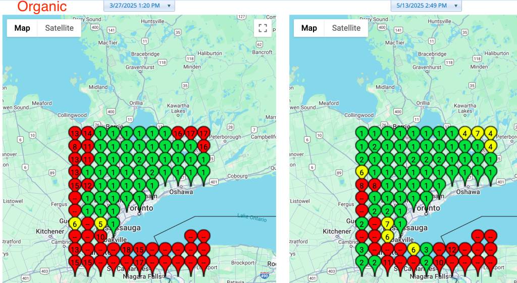Select red pin 11 on right map

tap(387, 262)
